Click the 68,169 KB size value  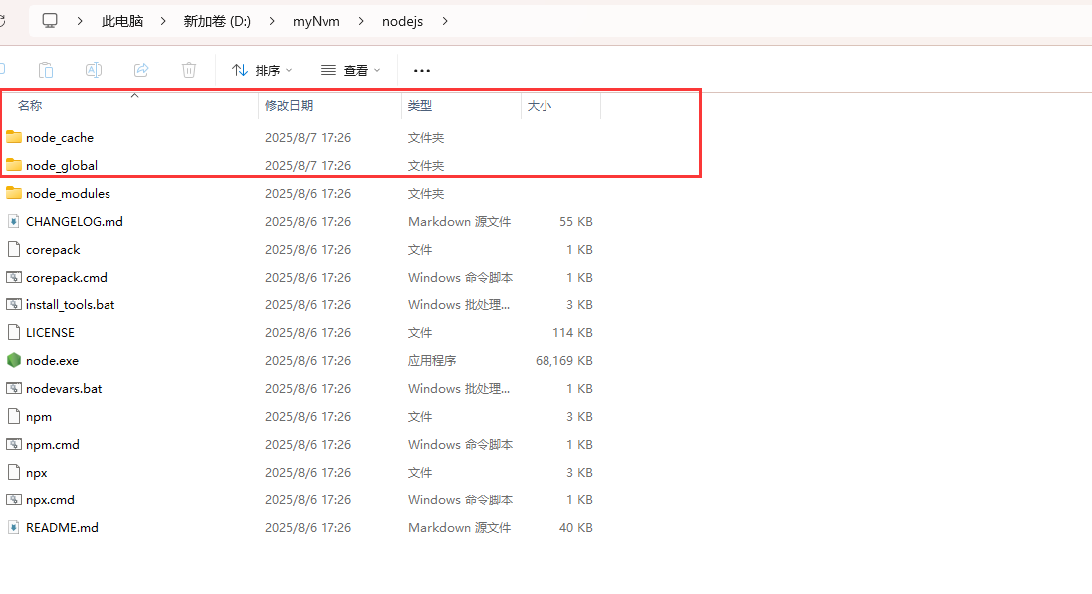pos(564,361)
